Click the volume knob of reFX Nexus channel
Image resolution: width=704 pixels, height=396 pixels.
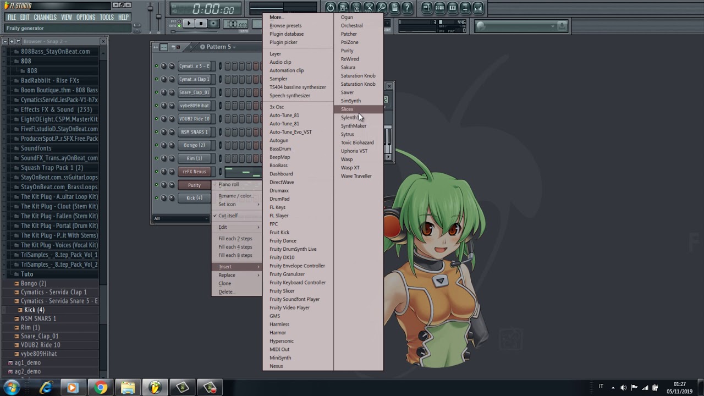(172, 172)
